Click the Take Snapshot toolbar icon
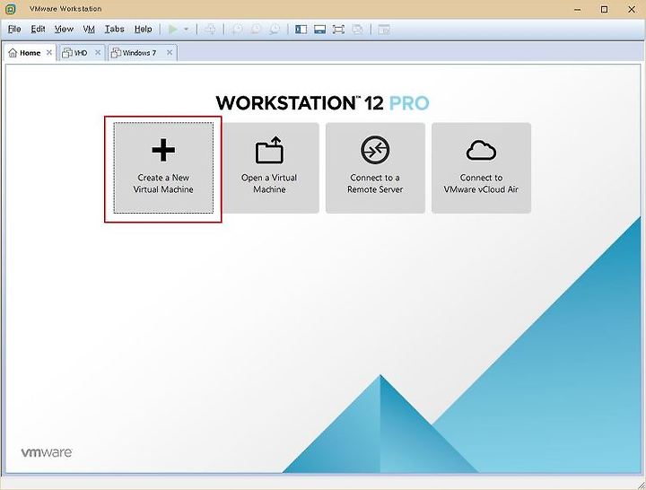Screen dimensions: 646x490 (x=237, y=30)
